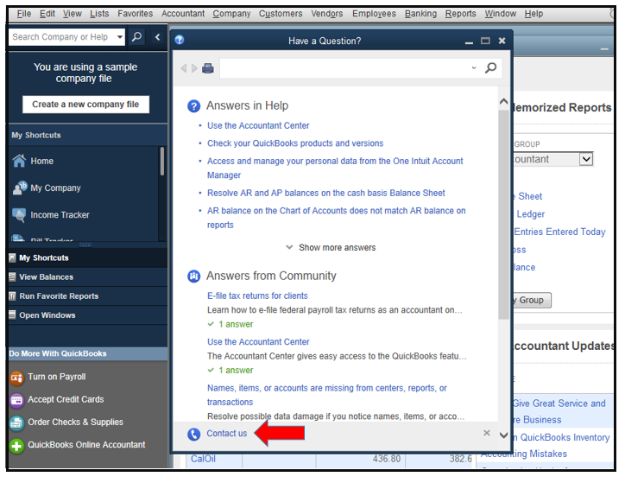Image resolution: width=625 pixels, height=483 pixels.
Task: Click Create a new company file button
Action: (x=85, y=105)
